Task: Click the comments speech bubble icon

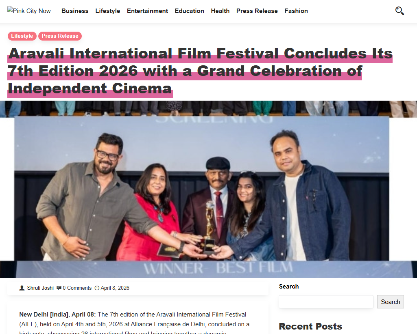Action: click(59, 288)
